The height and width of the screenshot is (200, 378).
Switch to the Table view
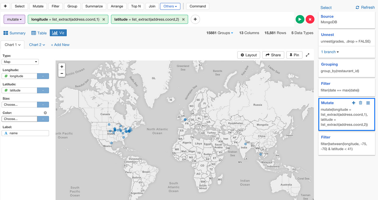click(x=39, y=33)
